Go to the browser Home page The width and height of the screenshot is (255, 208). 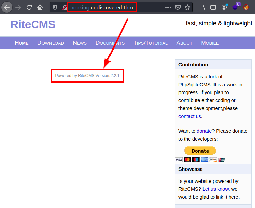click(40, 7)
